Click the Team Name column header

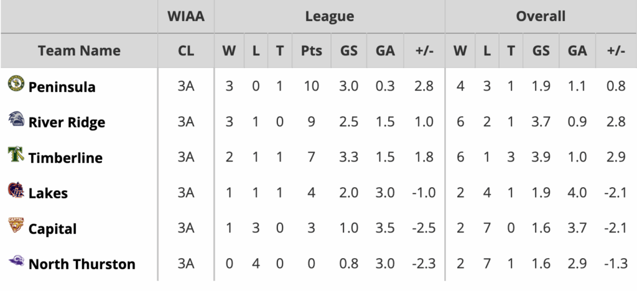click(x=79, y=51)
